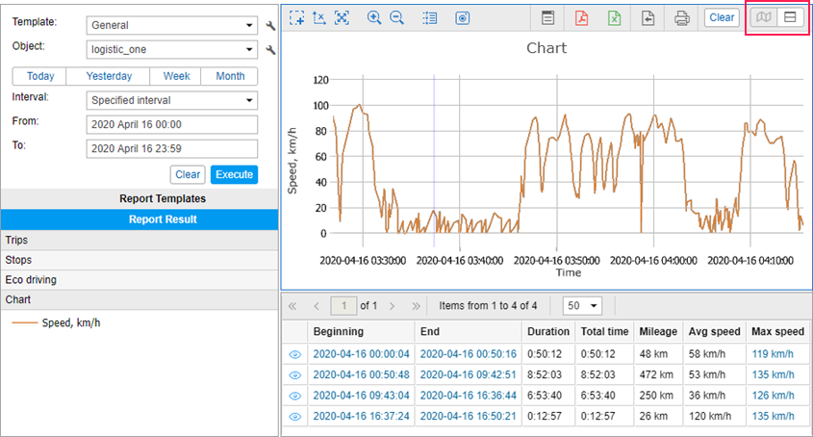Toggle the split panel layout button
The image size is (813, 437).
(x=790, y=17)
